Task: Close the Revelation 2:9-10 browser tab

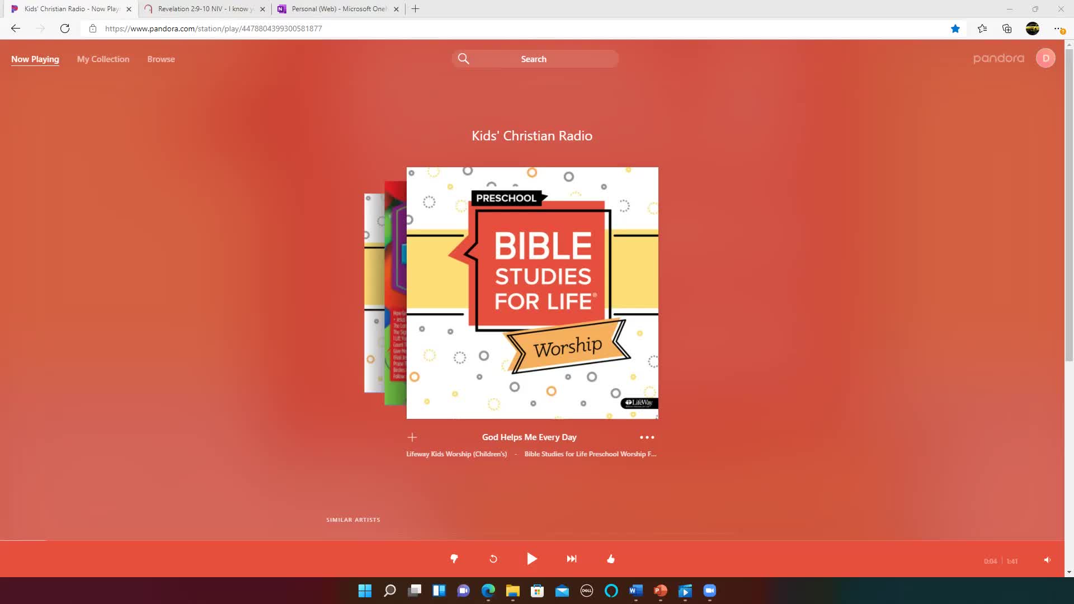Action: point(262,9)
